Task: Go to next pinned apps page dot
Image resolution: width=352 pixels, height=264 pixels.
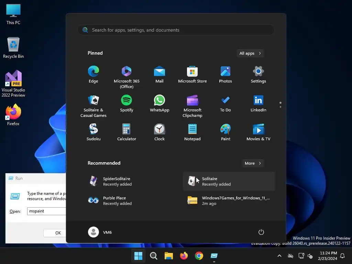Action: point(280,107)
